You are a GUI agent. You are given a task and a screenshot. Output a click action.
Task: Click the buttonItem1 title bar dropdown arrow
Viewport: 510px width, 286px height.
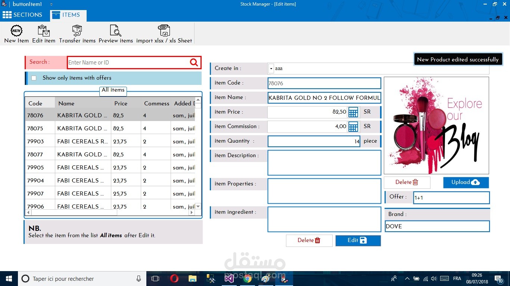tap(51, 4)
